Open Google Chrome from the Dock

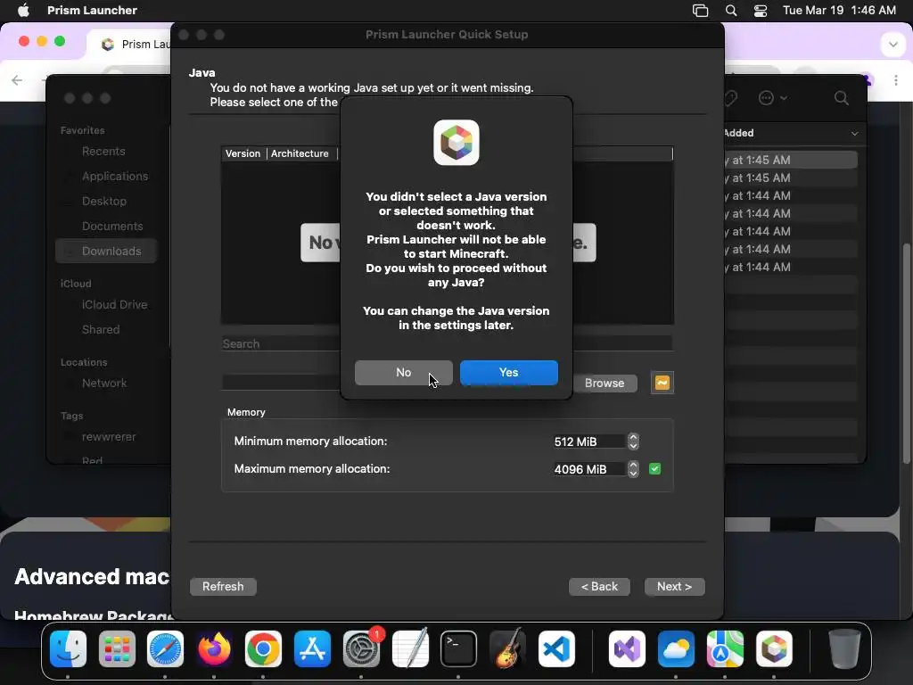tap(263, 648)
